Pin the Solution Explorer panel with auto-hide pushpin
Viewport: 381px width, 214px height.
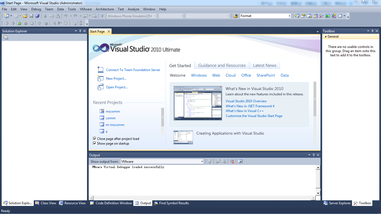click(80, 31)
